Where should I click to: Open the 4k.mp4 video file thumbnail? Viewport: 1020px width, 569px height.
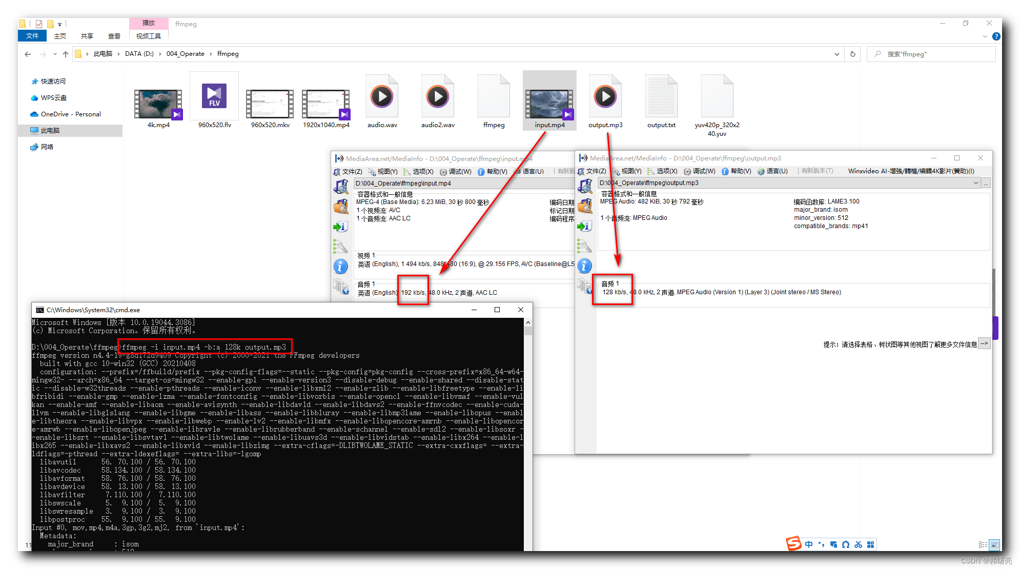(x=158, y=104)
